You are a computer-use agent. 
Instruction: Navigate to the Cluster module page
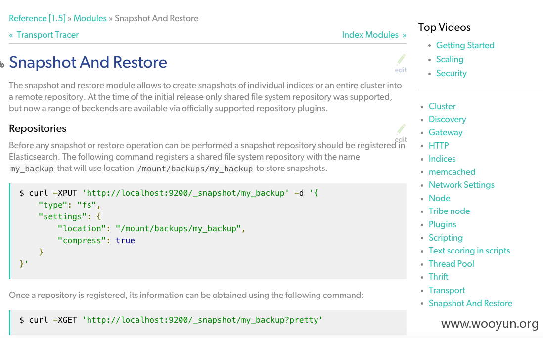pyautogui.click(x=442, y=106)
